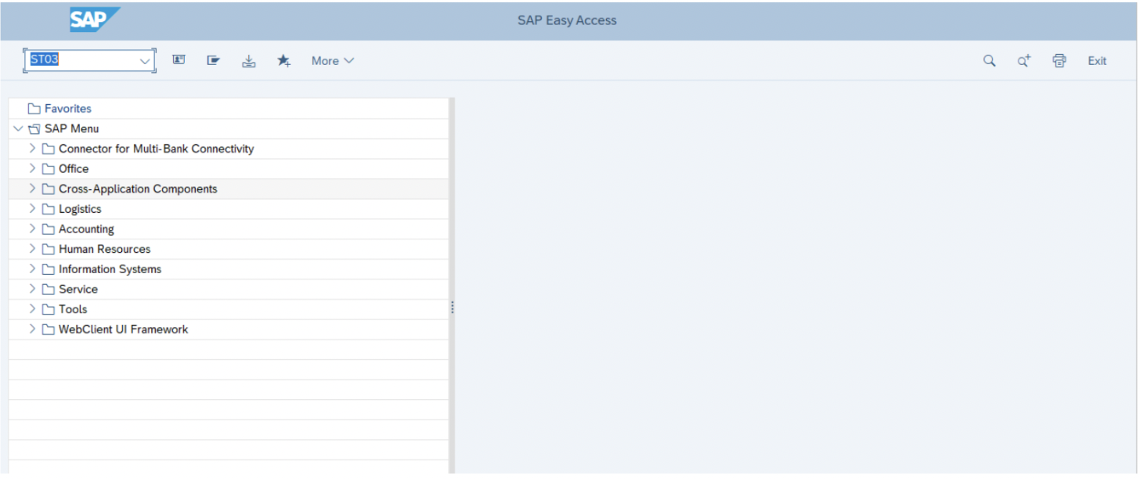
Task: Collapse the SAP Menu node
Action: point(18,128)
